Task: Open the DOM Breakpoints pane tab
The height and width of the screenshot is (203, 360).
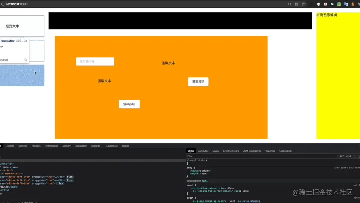Action: tap(252, 151)
